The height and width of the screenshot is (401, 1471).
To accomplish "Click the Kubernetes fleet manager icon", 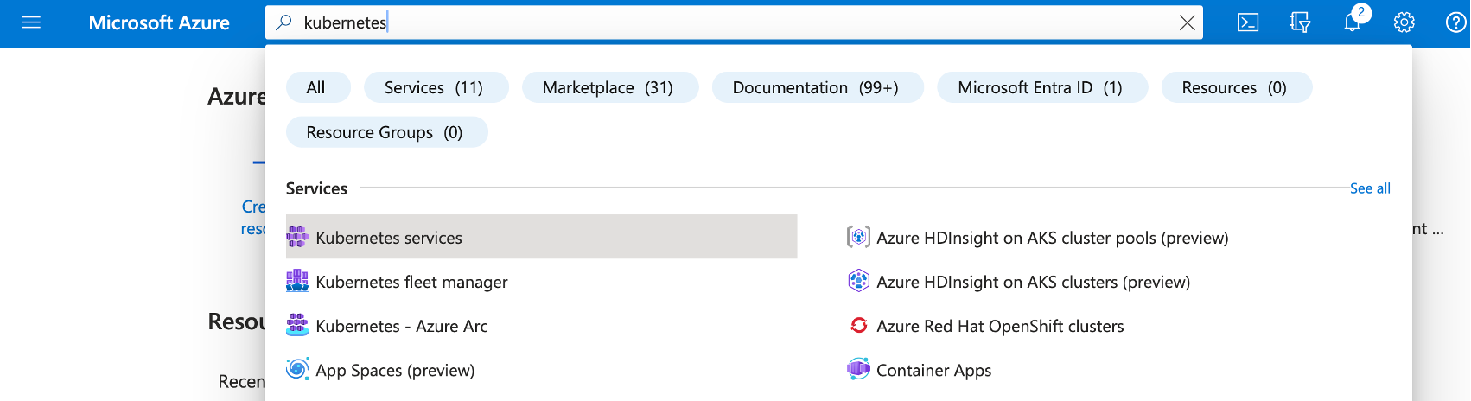I will pos(297,281).
